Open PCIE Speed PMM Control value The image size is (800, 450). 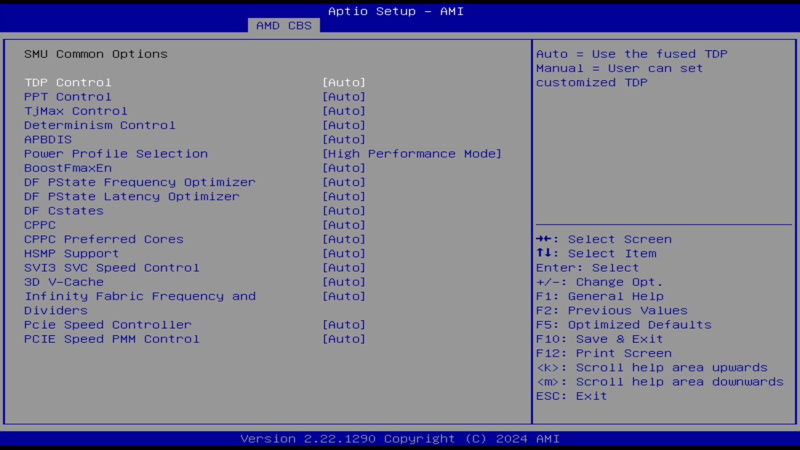(344, 339)
